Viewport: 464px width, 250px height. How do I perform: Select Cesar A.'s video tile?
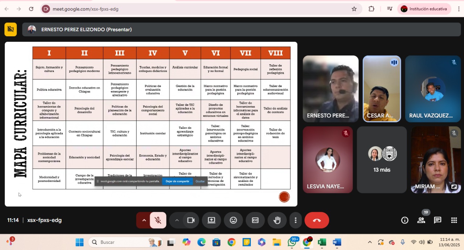382,89
